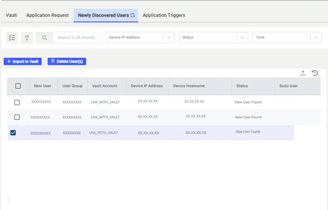
Task: Open the history clock icon above table
Action: pos(315,73)
